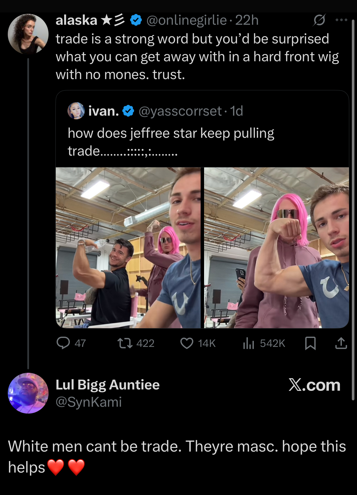Visit the @yasscorrset handle

point(180,111)
